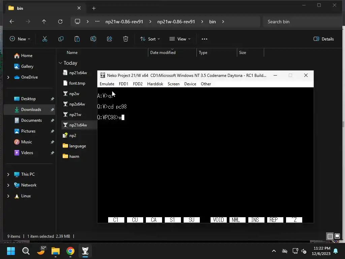The image size is (345, 259).
Task: Switch to large thumbnails view layout
Action: (x=337, y=236)
